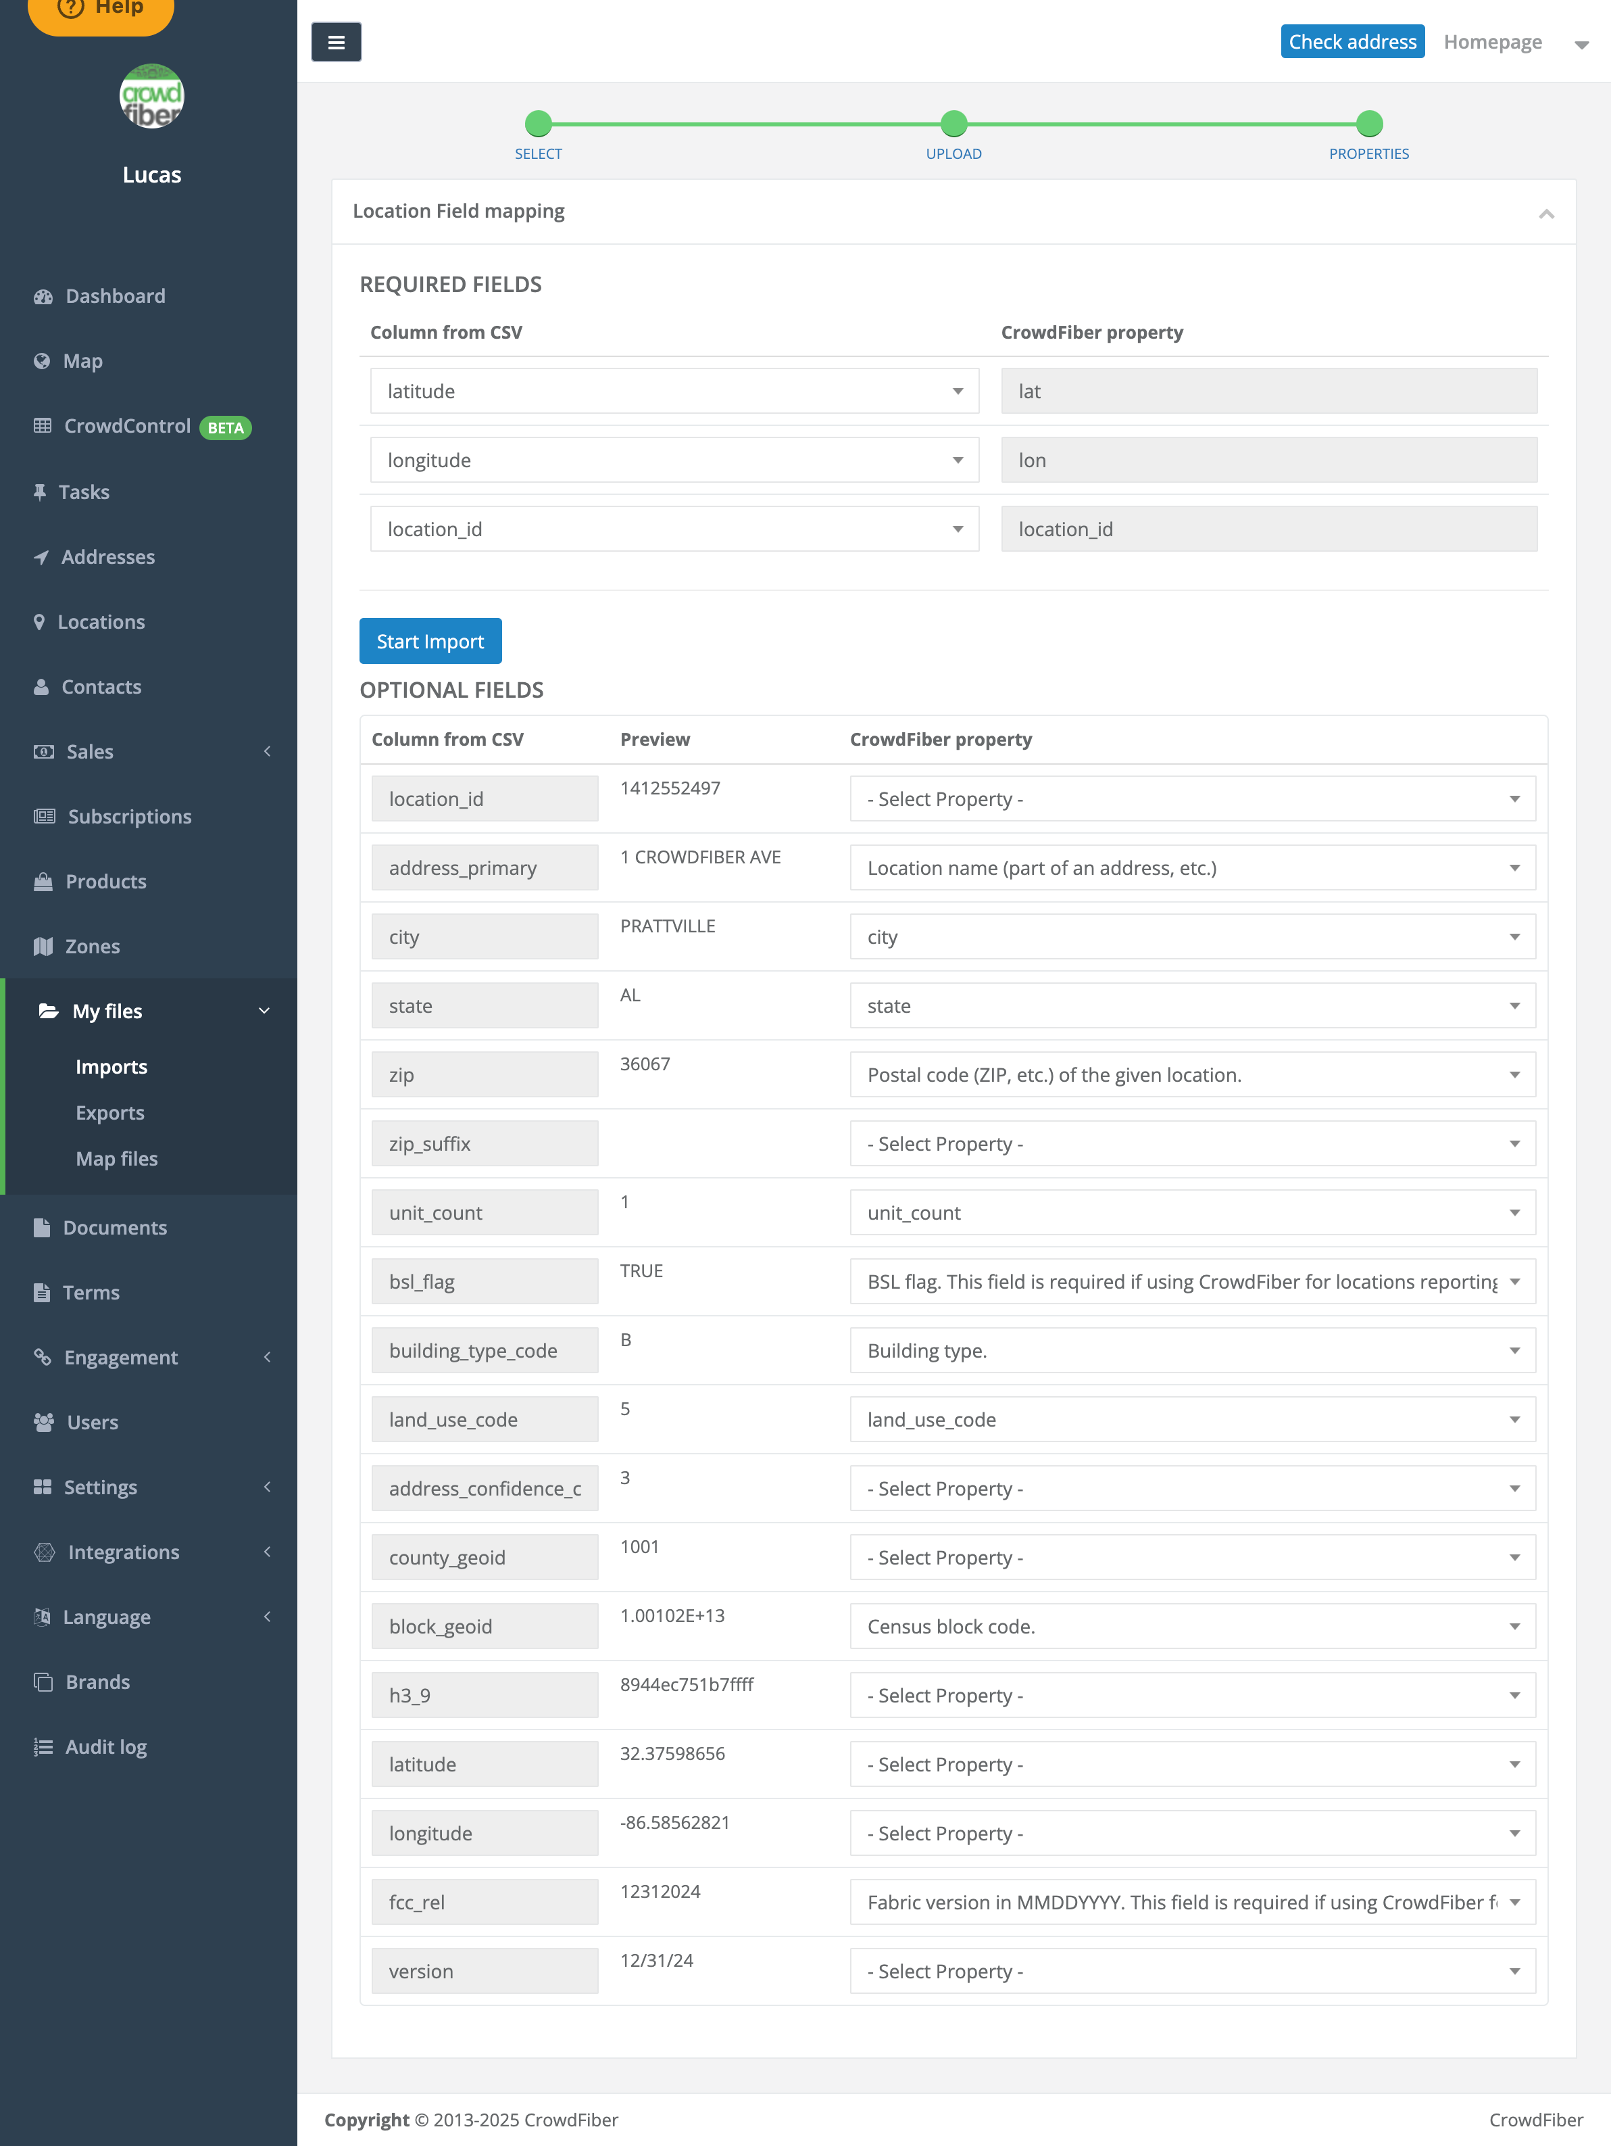Screen dimensions: 1611x2146
Task: Expand the Settings submenu chevron
Action: pos(269,1486)
